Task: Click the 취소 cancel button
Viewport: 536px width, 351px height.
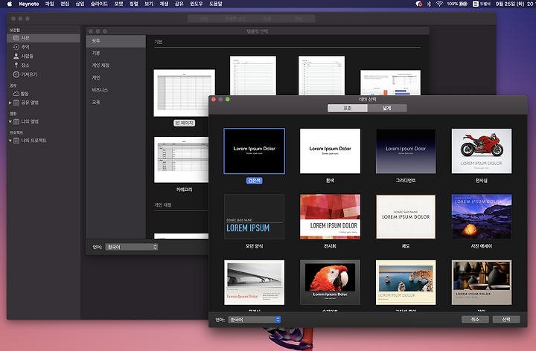Action: point(475,319)
